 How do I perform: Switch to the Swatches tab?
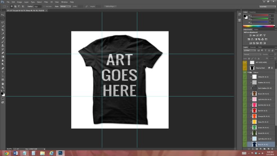point(253,12)
